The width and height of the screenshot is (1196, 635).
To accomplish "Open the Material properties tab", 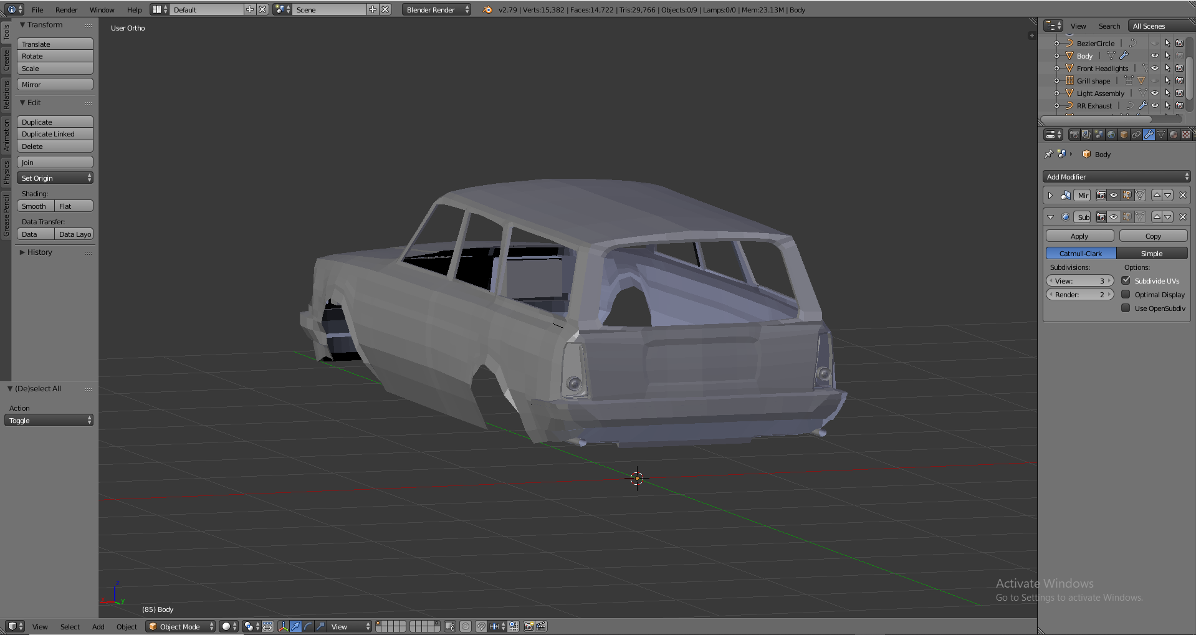I will [1174, 135].
